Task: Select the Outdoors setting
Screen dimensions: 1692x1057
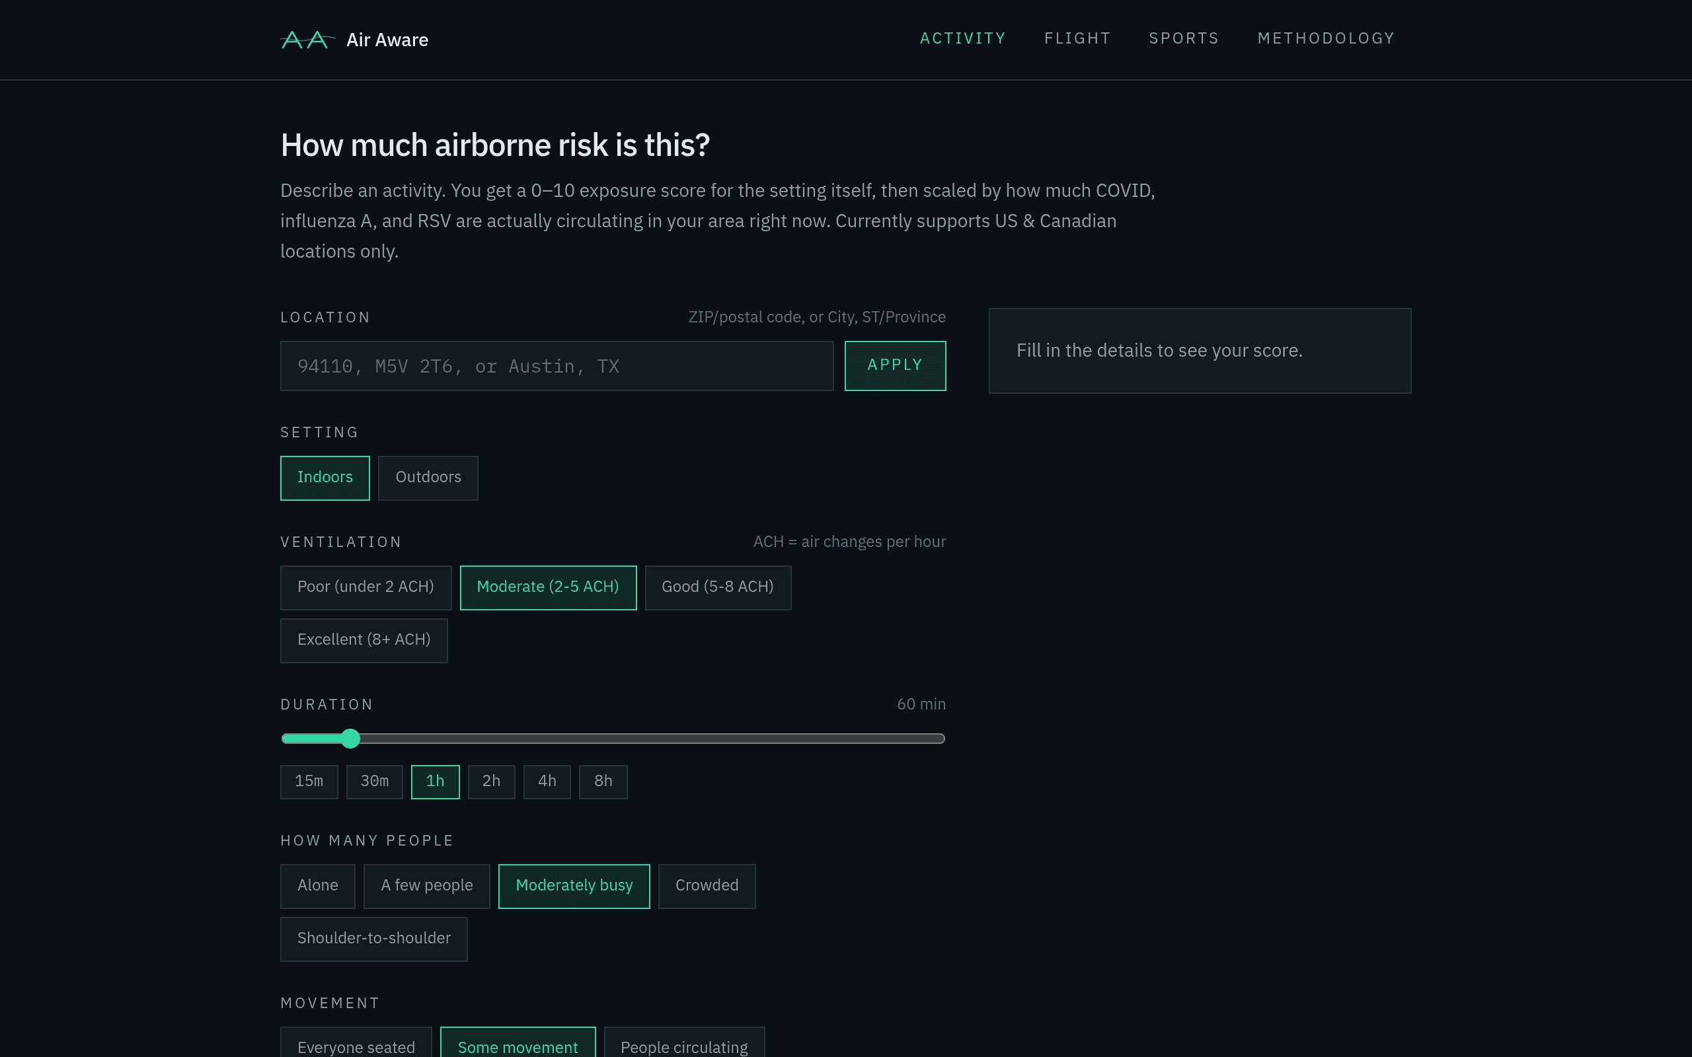Action: [x=428, y=478]
